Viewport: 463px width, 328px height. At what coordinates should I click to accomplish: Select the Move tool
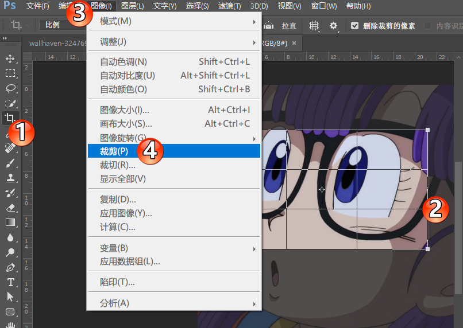10,58
